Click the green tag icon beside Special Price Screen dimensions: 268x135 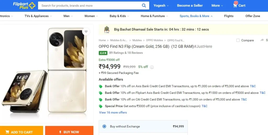101,106
